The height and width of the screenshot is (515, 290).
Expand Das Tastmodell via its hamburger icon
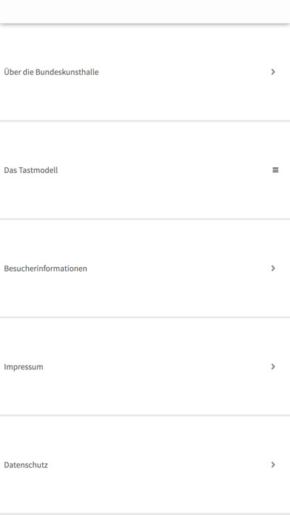275,170
